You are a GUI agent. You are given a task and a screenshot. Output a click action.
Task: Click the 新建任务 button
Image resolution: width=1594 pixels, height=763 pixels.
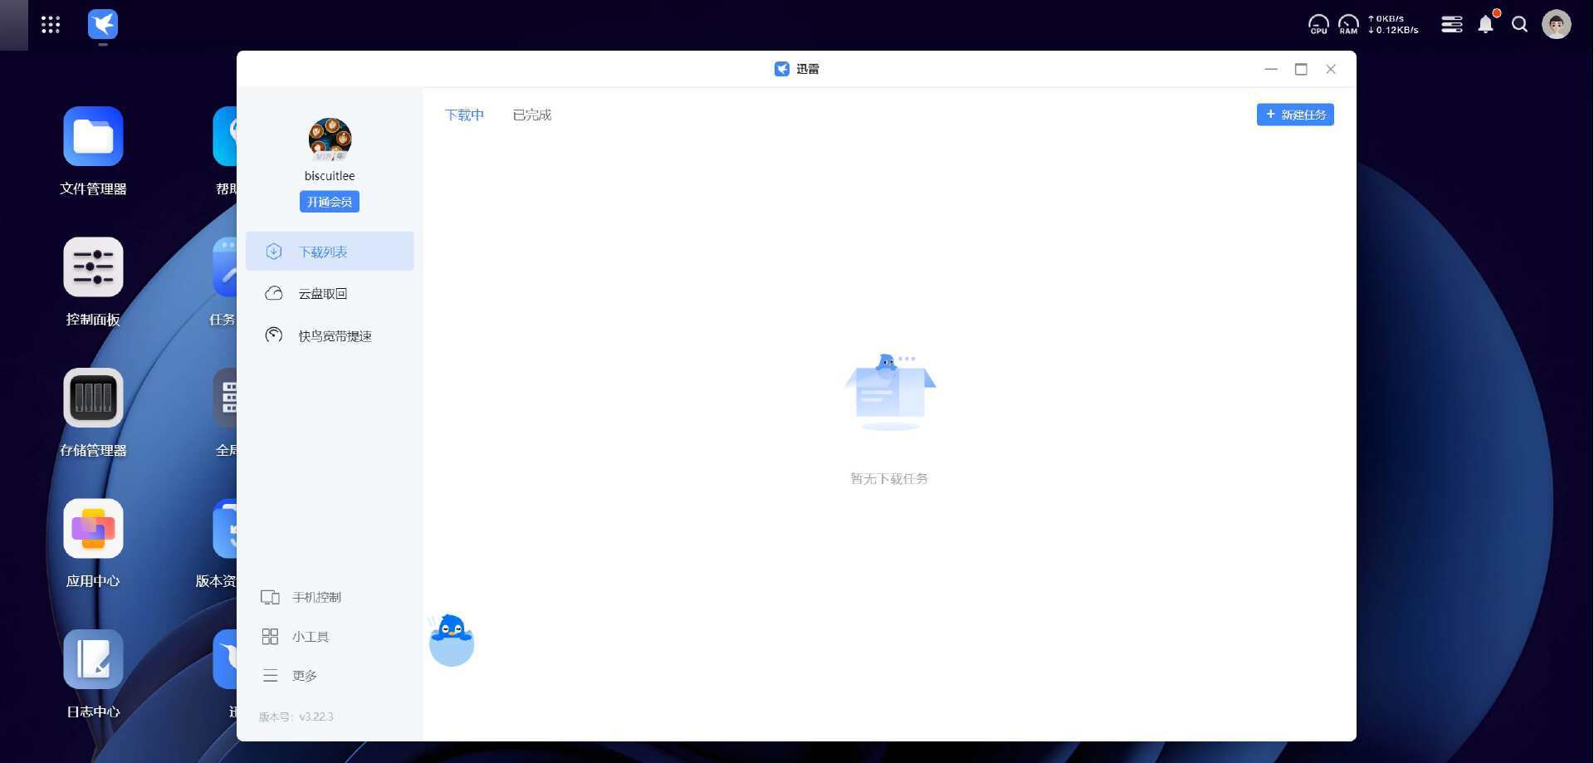click(x=1295, y=115)
